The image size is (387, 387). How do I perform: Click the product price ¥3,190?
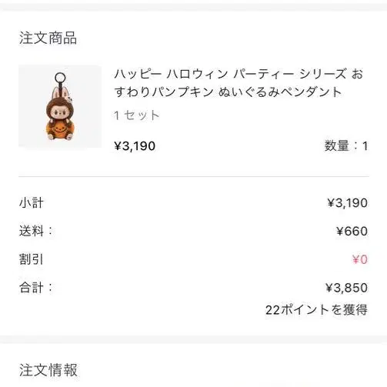[135, 146]
